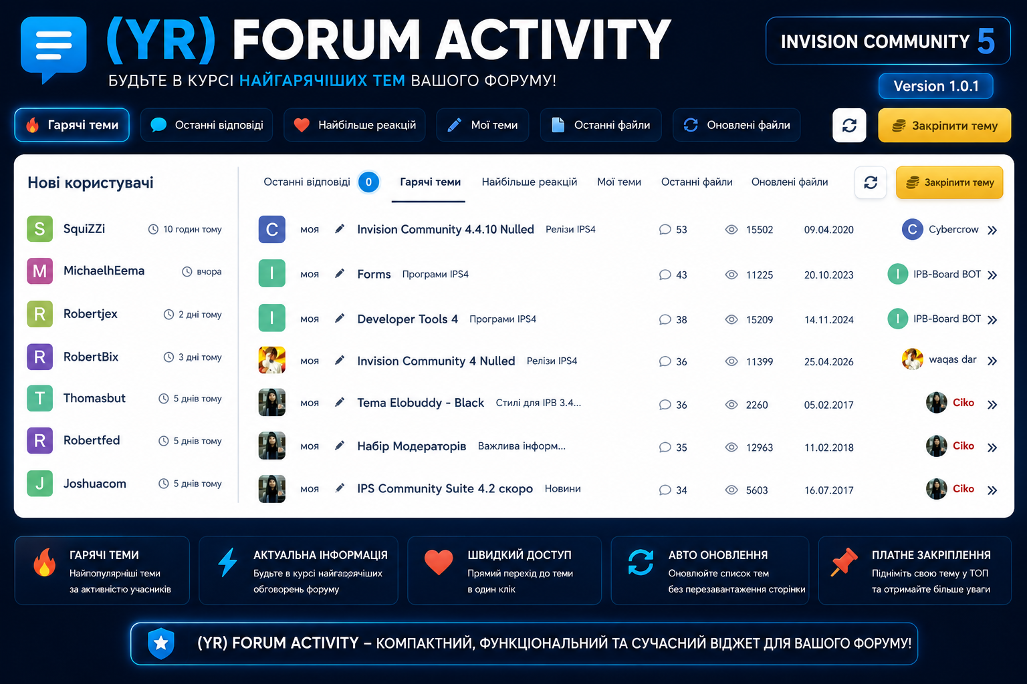Click the blue 0 replies counter badge
Image resolution: width=1027 pixels, height=684 pixels.
(x=368, y=182)
